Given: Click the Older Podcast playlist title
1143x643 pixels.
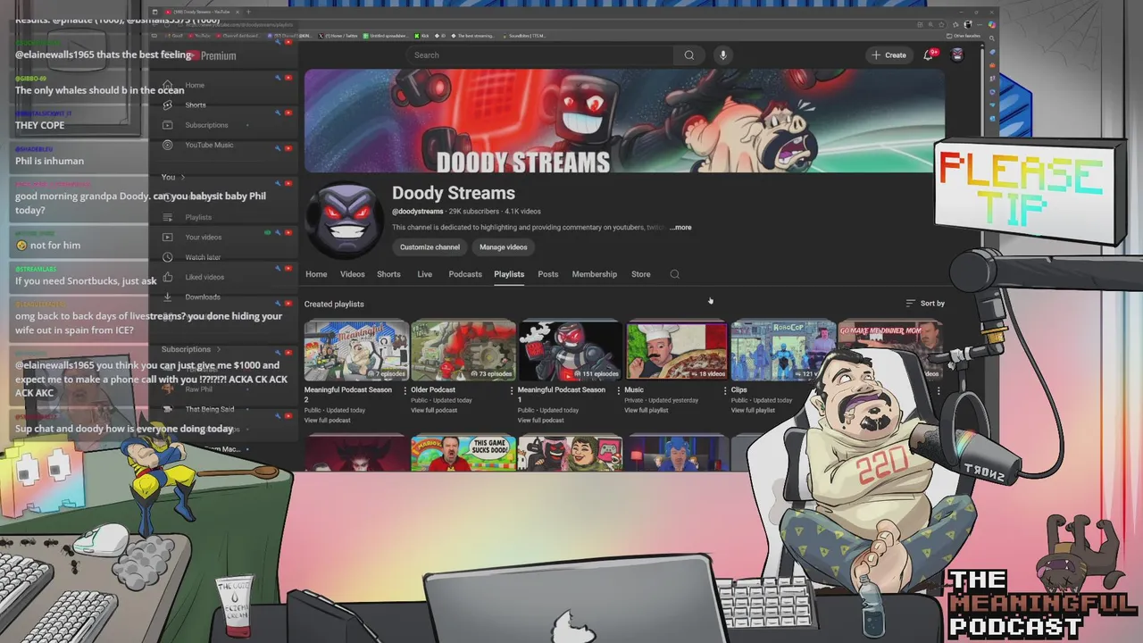Looking at the screenshot, I should (x=433, y=390).
